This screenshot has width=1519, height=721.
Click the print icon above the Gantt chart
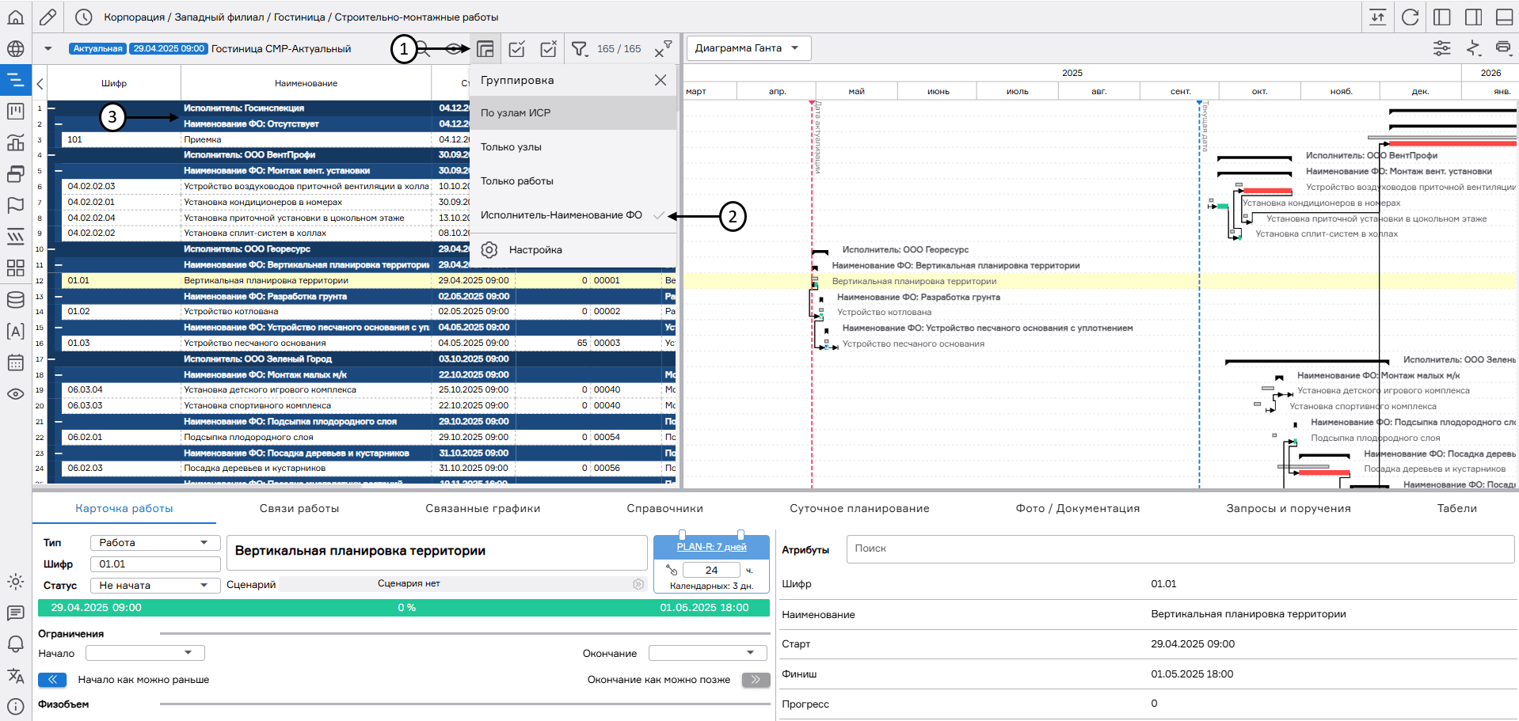pyautogui.click(x=1502, y=48)
